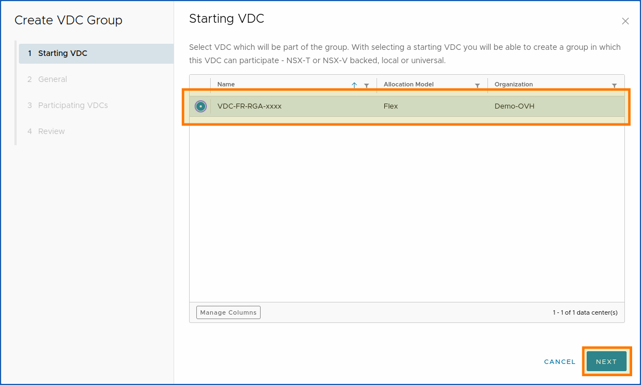Screen dimensions: 641x385
Task: Click the ascending sort arrow beside Name
Action: 355,84
